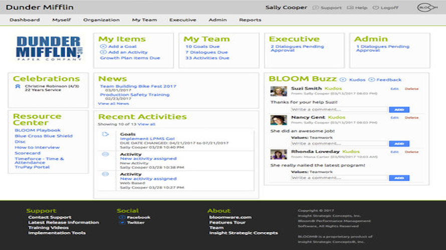Open Latest Release Information in footer
The height and width of the screenshot is (250, 446).
[64, 222]
